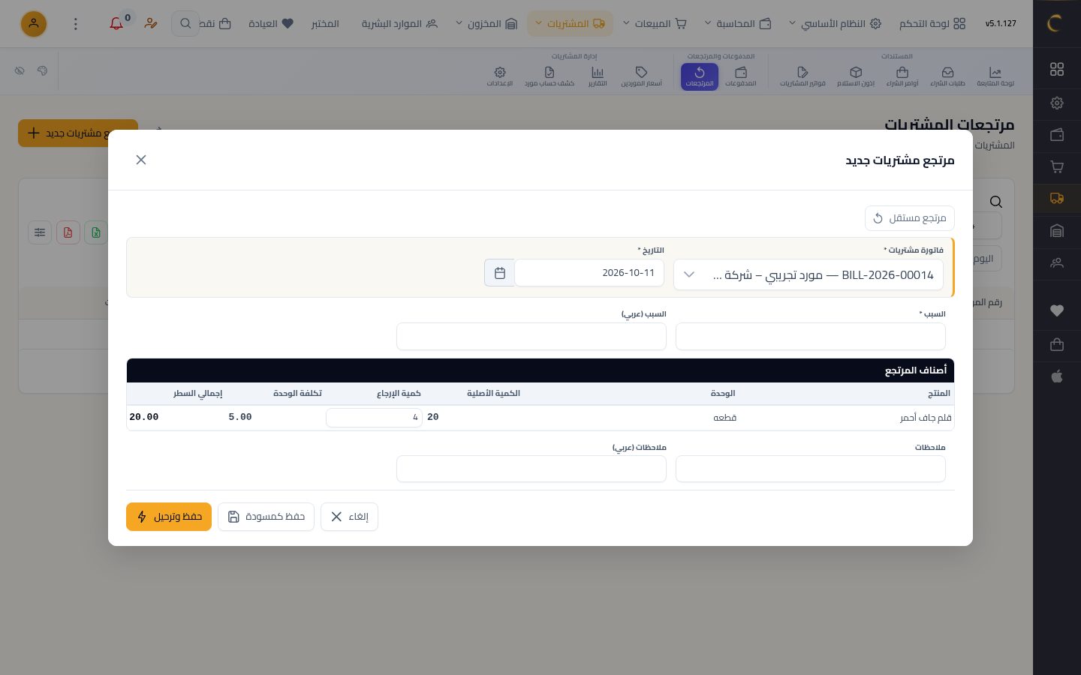Close the مرتجع مشتريات جديد dialog
Screen dimensions: 1081x675
[141, 160]
